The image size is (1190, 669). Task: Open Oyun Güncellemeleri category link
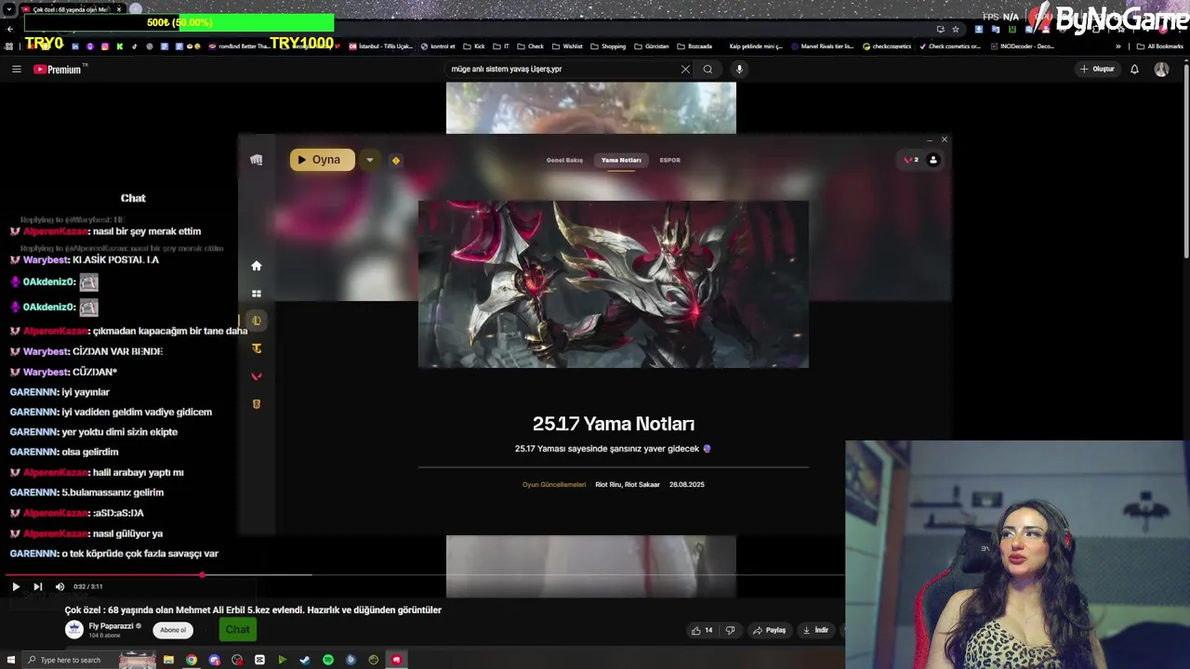(x=554, y=484)
